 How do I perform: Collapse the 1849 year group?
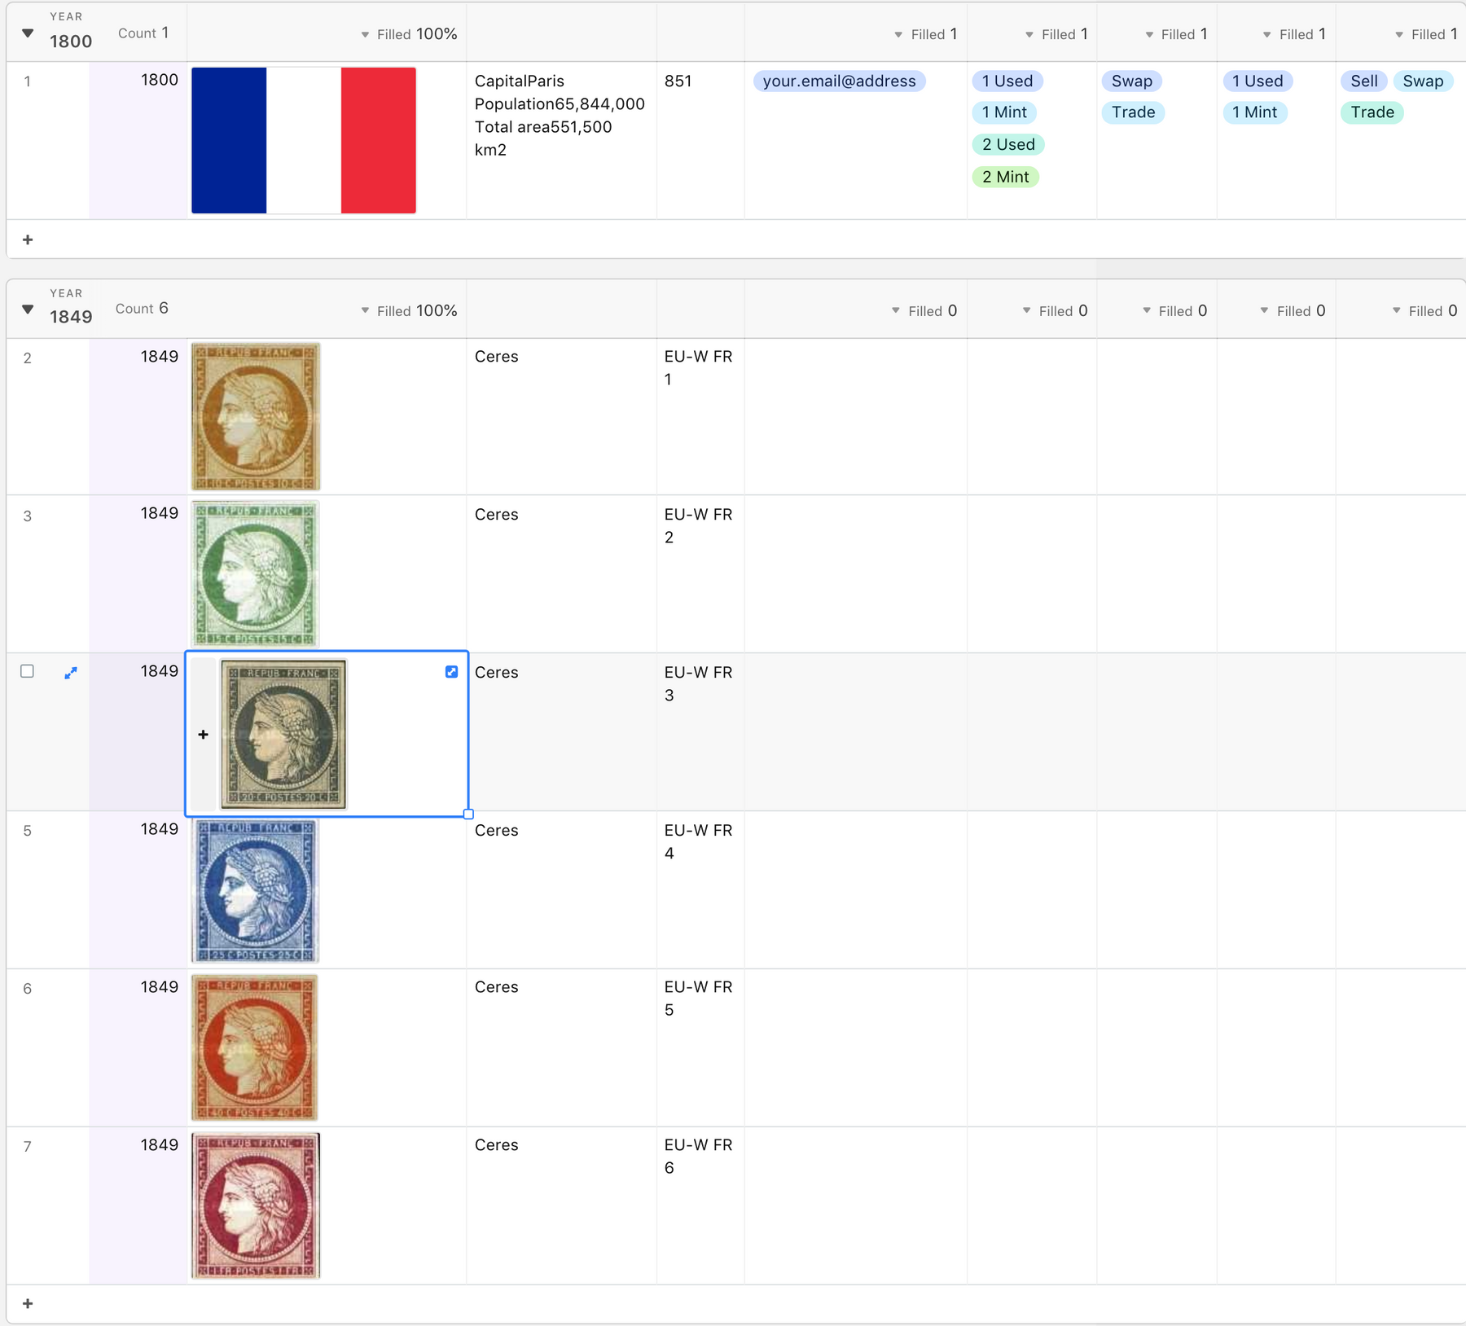(28, 310)
